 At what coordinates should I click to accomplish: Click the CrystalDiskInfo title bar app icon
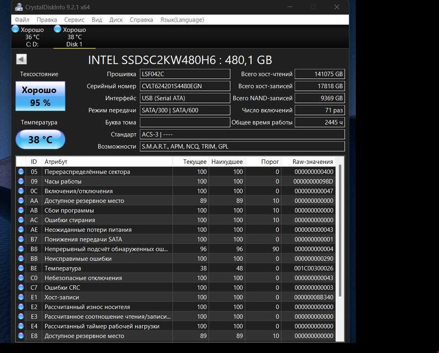[19, 7]
